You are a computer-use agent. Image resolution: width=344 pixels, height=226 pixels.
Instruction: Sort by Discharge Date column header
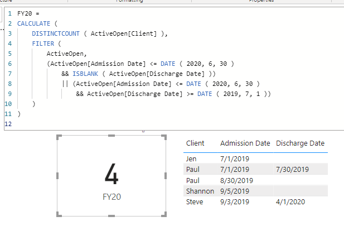(300, 143)
